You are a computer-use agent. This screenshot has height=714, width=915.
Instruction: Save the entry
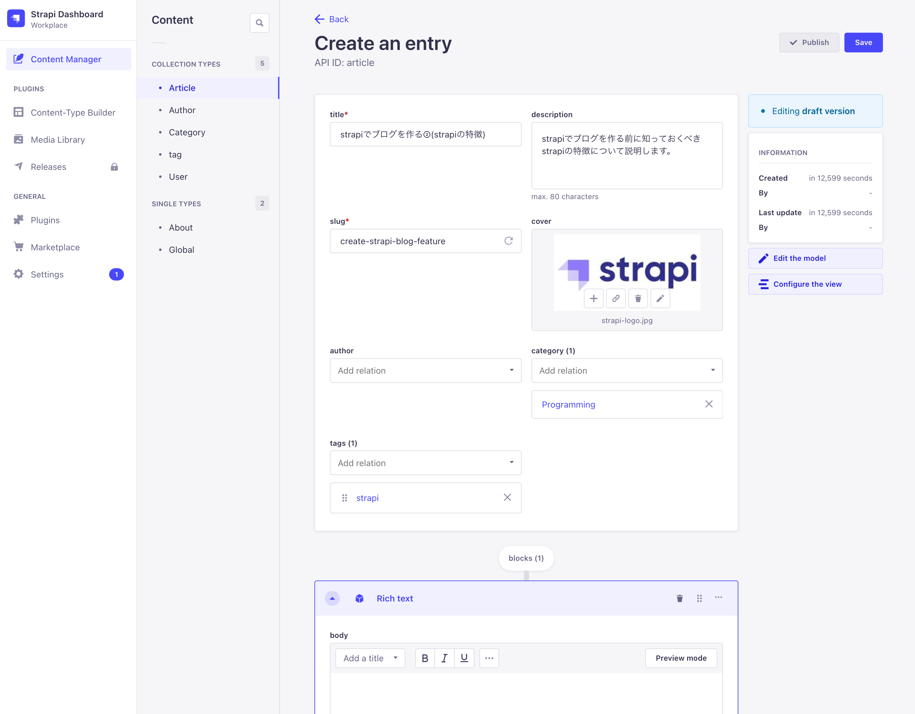(863, 42)
